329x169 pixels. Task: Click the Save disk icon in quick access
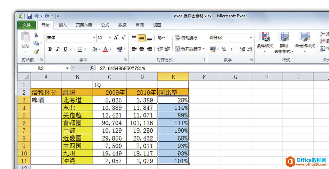point(30,16)
